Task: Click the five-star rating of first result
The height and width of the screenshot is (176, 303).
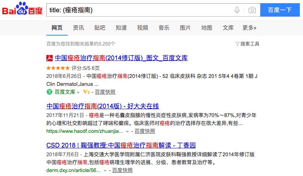Action: point(58,68)
